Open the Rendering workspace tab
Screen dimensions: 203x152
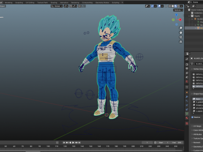click(75, 3)
